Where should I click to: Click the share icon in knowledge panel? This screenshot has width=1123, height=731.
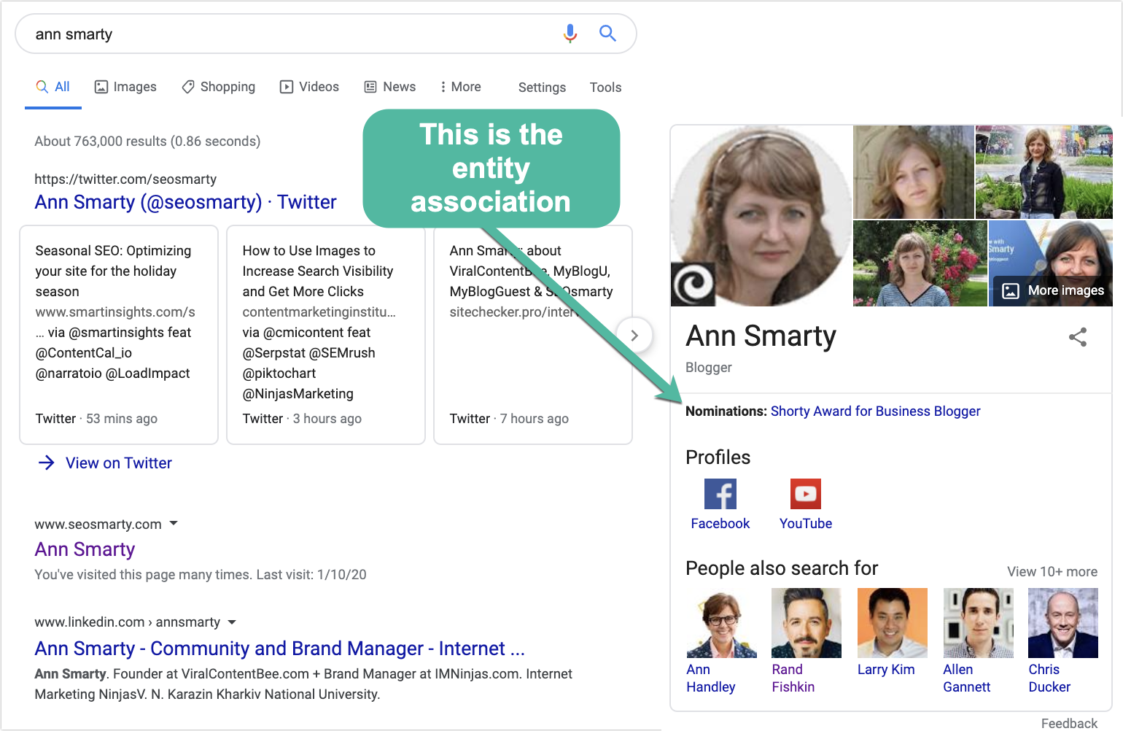pos(1078,337)
